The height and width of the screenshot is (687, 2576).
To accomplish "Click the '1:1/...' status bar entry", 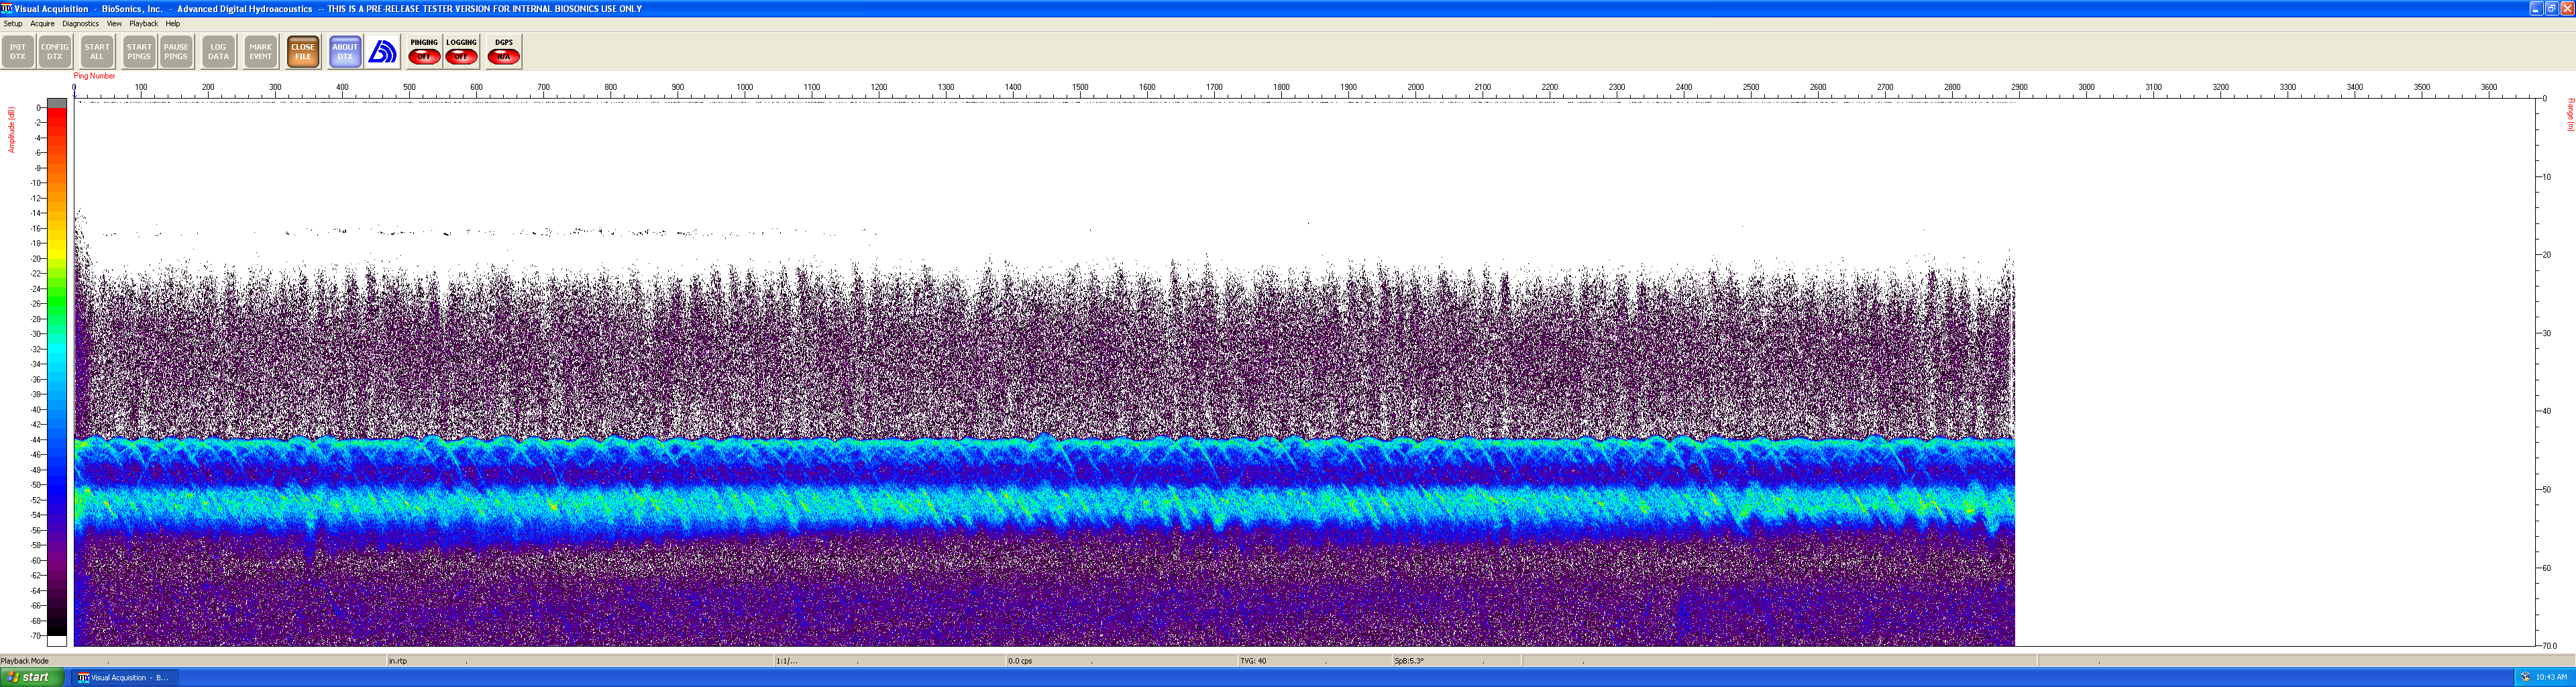I will pos(787,661).
